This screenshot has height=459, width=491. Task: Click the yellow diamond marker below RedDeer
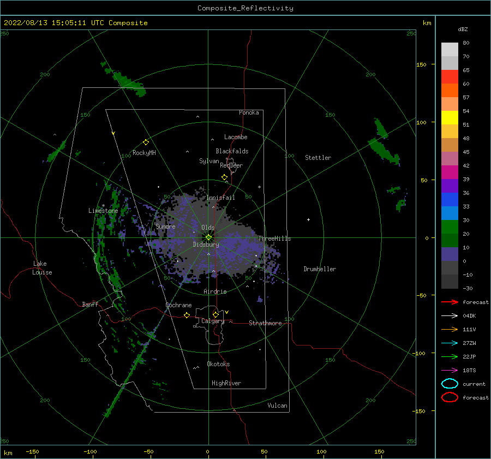point(225,177)
